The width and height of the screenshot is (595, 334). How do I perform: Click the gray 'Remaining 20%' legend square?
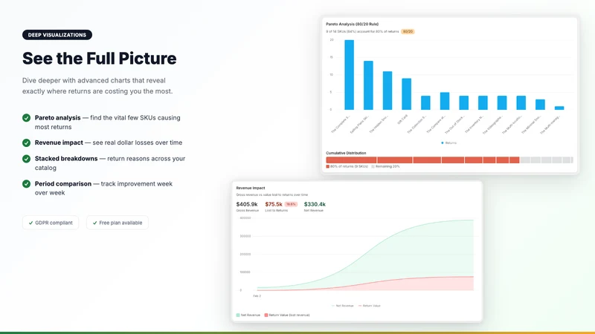pos(373,166)
